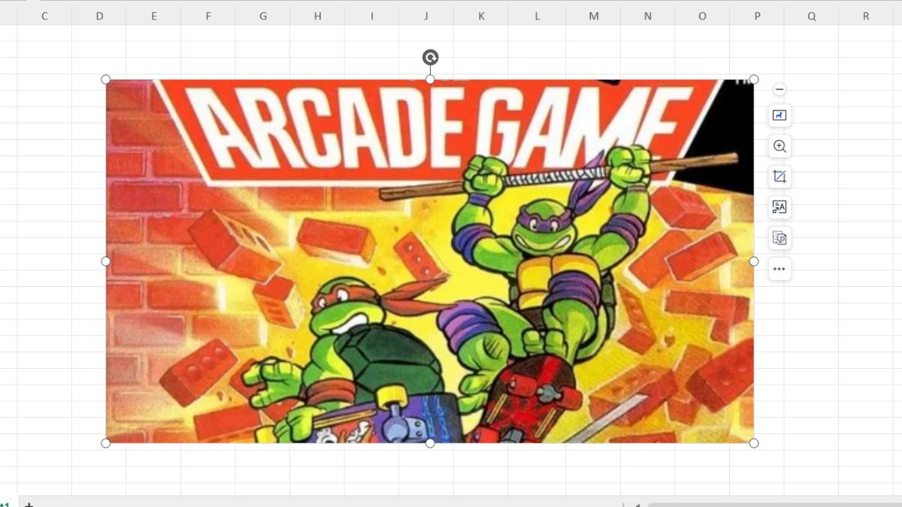Select column J header
902x507 pixels.
point(427,16)
